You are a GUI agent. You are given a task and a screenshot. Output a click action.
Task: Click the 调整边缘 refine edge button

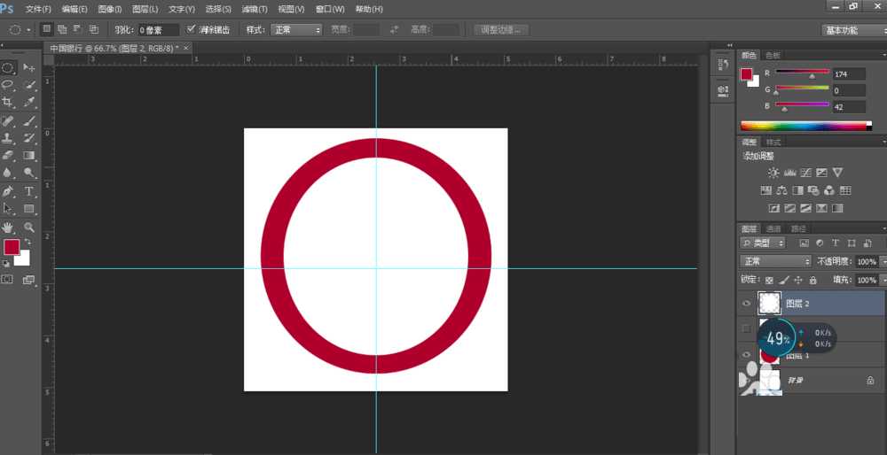tap(501, 29)
